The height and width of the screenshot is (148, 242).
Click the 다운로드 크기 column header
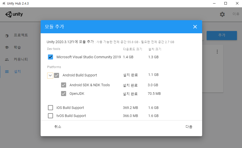[132, 49]
